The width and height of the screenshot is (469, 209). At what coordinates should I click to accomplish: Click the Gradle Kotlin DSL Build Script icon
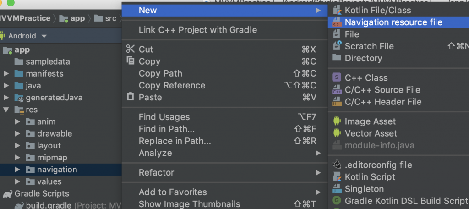pos(337,200)
